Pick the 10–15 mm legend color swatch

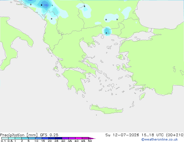point(38,138)
